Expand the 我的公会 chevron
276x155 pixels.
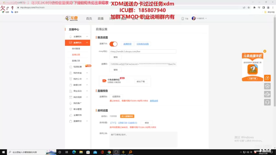[x=87, y=79]
